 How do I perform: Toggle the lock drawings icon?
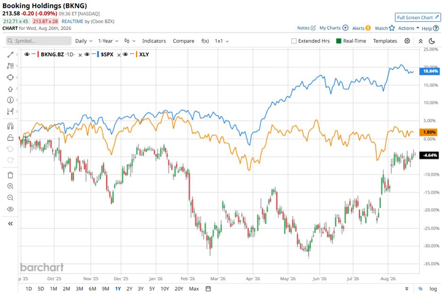click(10, 137)
